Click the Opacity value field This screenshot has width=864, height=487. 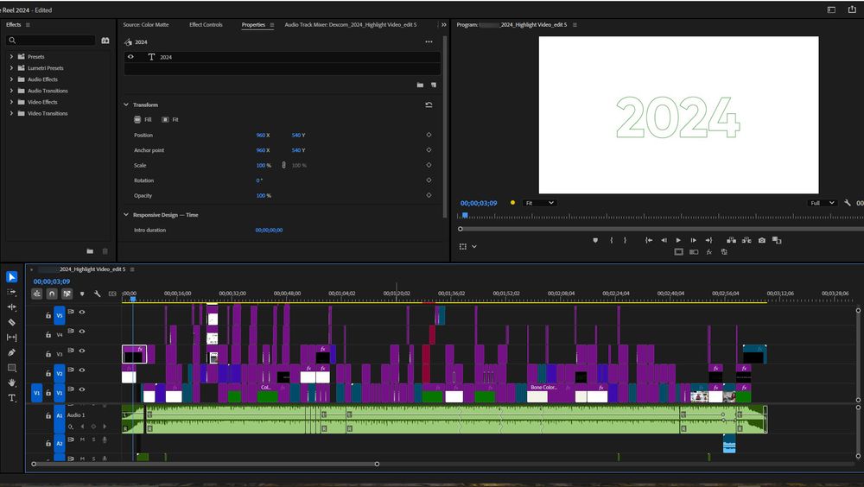click(260, 196)
